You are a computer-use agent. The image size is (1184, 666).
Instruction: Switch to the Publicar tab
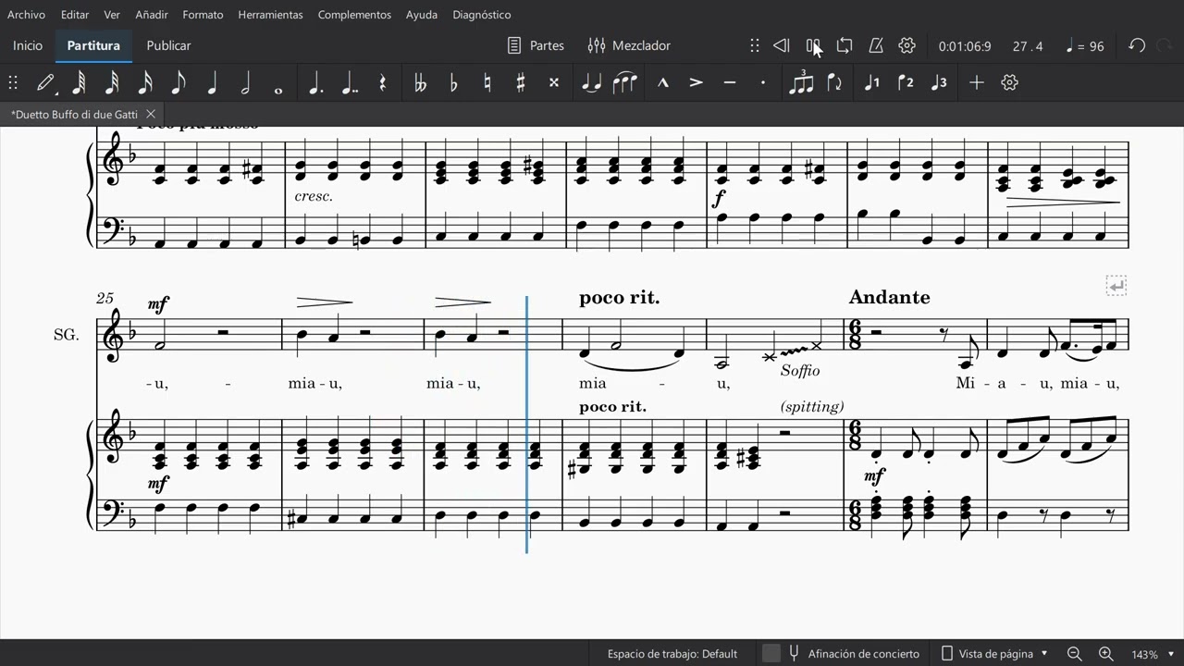[168, 45]
